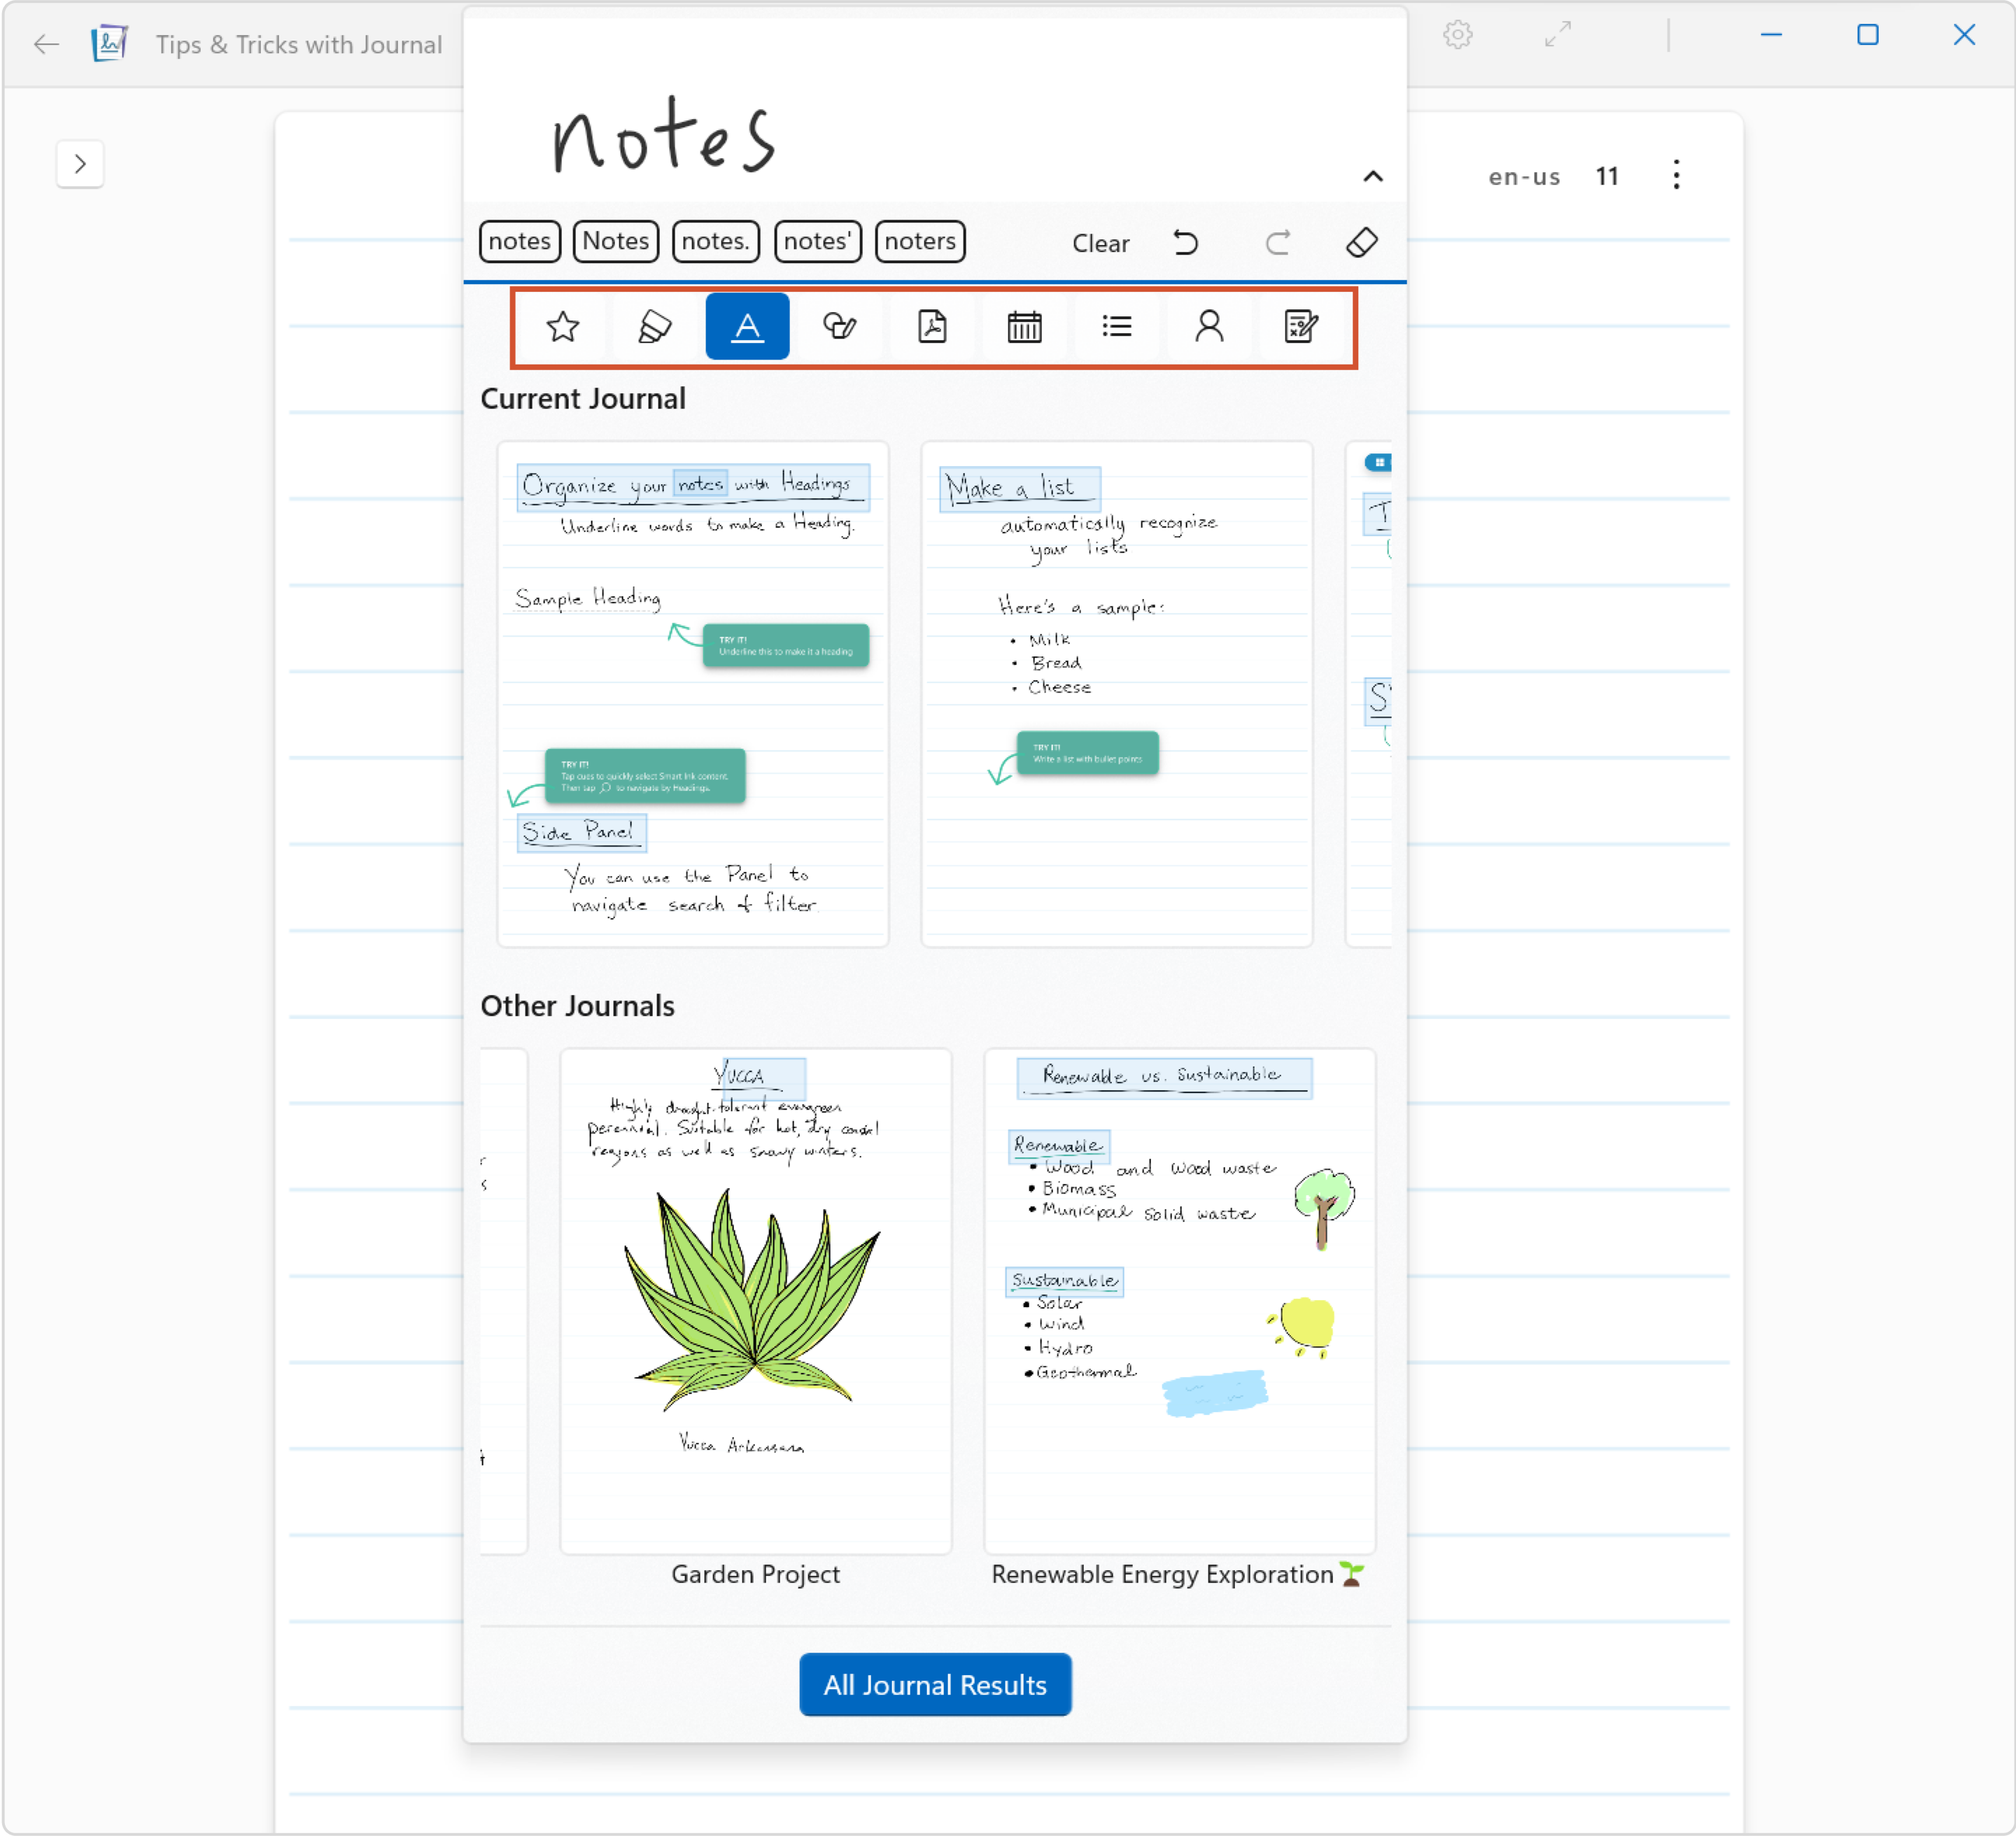The image size is (2016, 1836).
Task: Collapse search panel with up chevron
Action: [1373, 177]
